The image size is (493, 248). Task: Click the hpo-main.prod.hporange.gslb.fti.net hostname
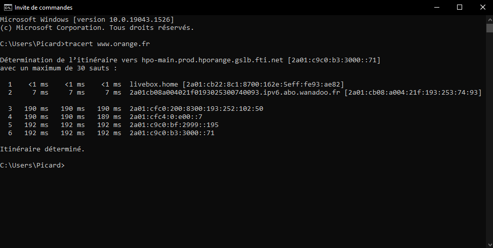213,60
